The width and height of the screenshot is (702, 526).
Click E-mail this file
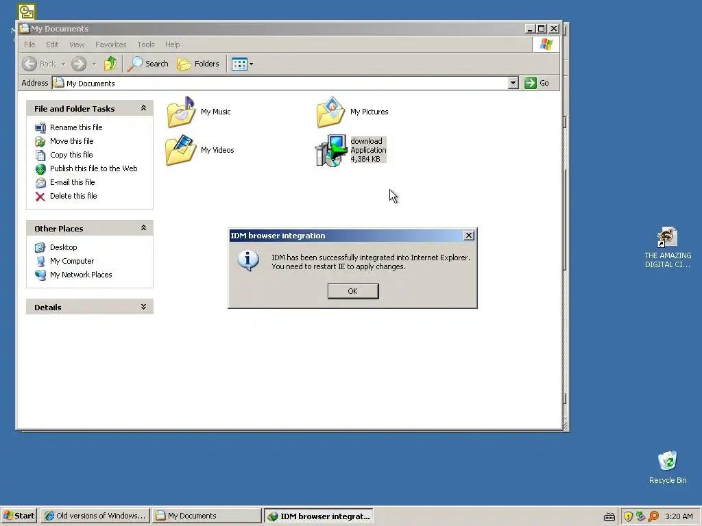72,182
